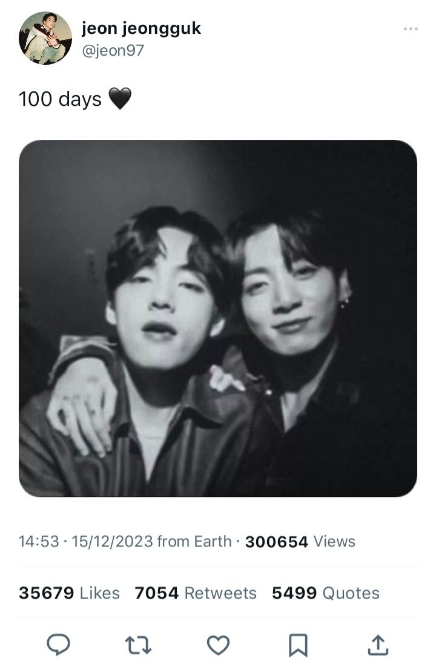Select the '100 days' tweet text
Viewport: 436px width, 670px height.
(x=60, y=99)
